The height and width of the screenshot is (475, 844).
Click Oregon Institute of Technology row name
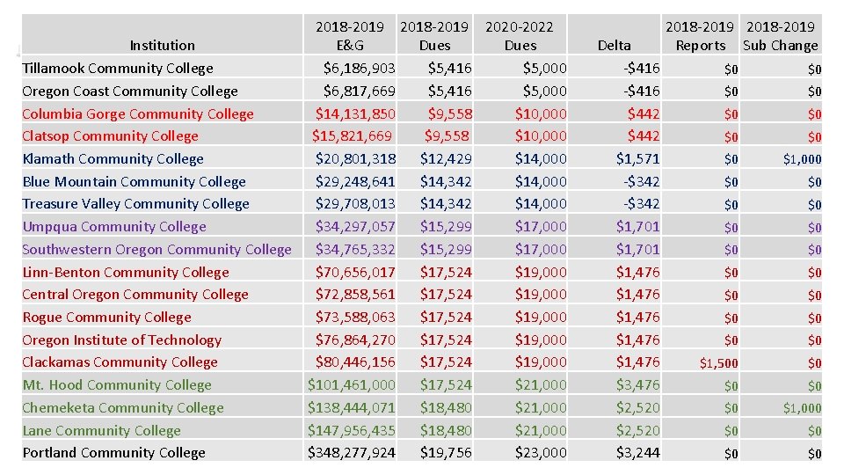pos(121,340)
